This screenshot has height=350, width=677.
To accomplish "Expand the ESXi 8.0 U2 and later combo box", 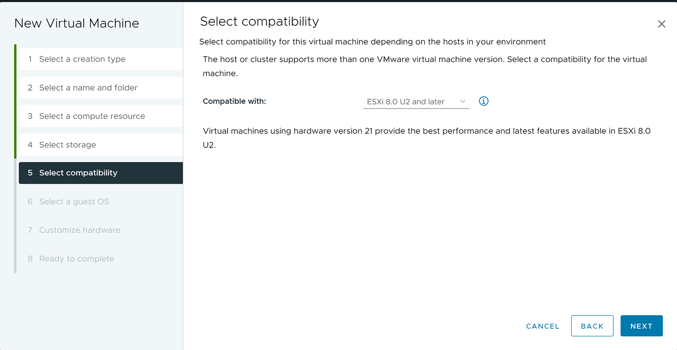I will [416, 101].
